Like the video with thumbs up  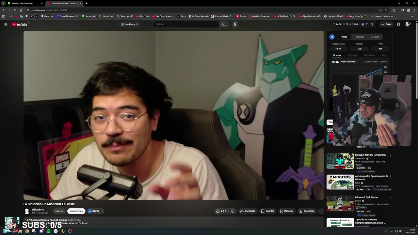click(x=221, y=211)
